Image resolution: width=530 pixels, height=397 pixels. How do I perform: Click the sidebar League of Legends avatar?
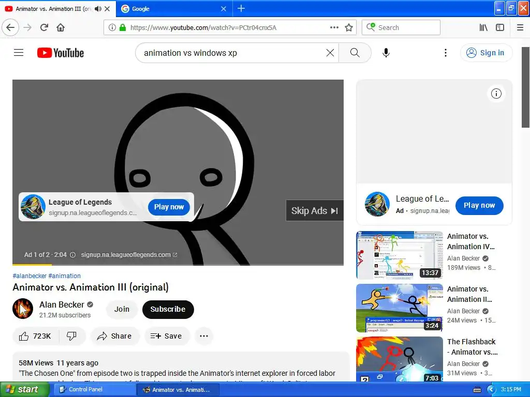tap(377, 204)
